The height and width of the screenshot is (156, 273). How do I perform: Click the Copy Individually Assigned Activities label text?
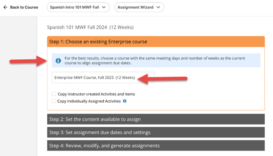point(89,101)
